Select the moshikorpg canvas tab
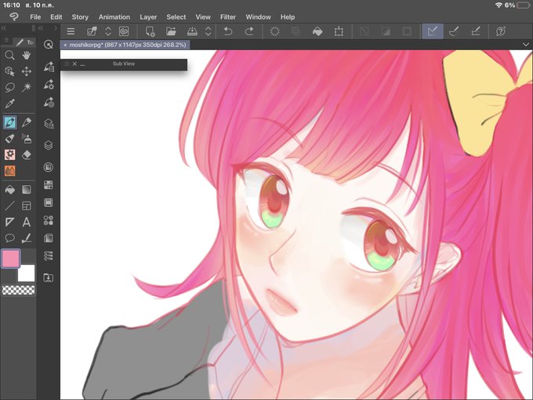Viewport: 533px width, 400px height. (x=125, y=45)
